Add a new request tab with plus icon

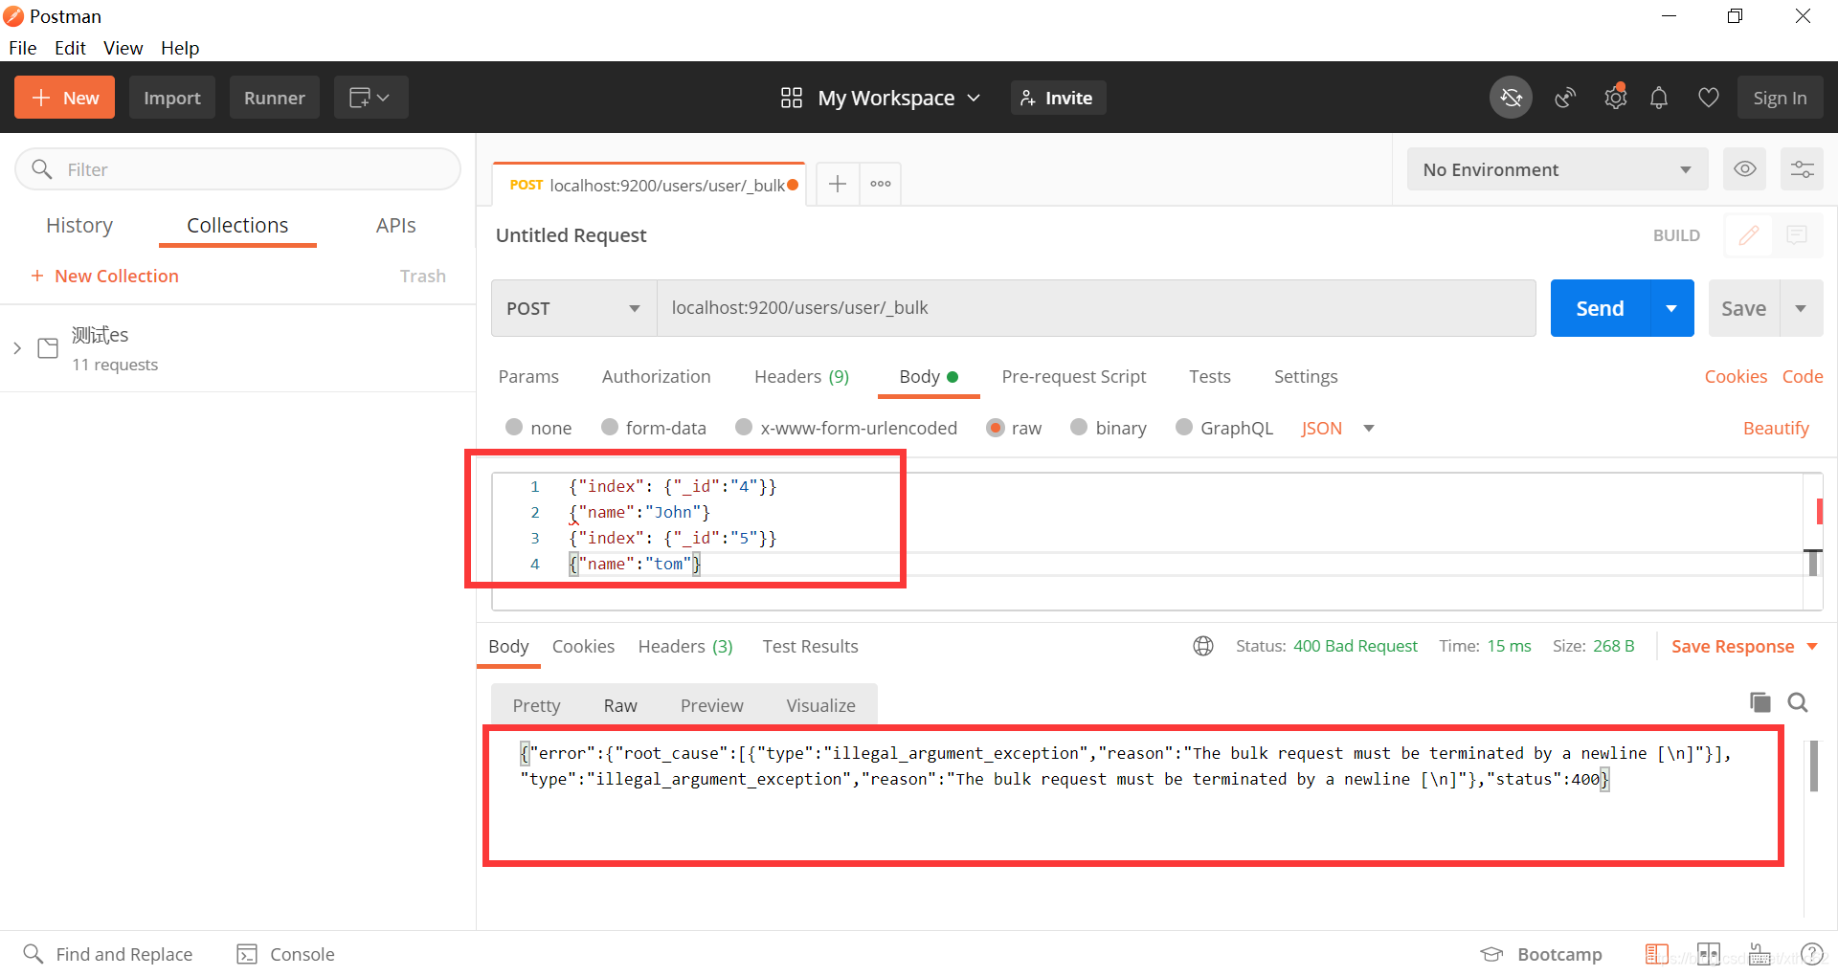point(837,184)
